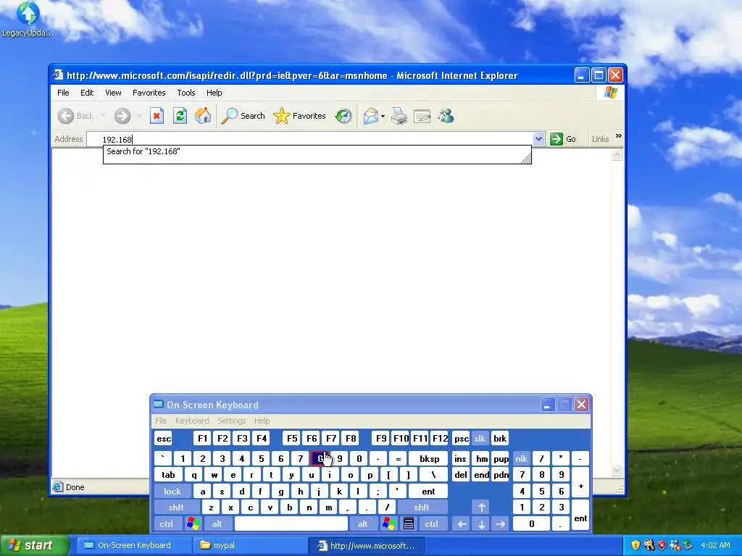Click the spacebar on On-Screen Keyboard

pyautogui.click(x=291, y=524)
